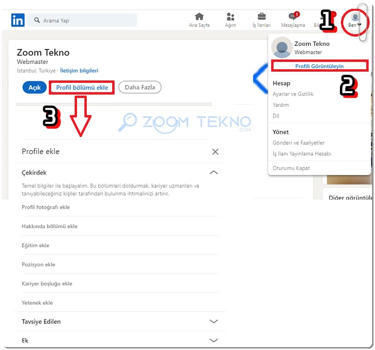Image resolution: width=375 pixels, height=350 pixels.
Task: Open the Ben profile dropdown
Action: (355, 20)
